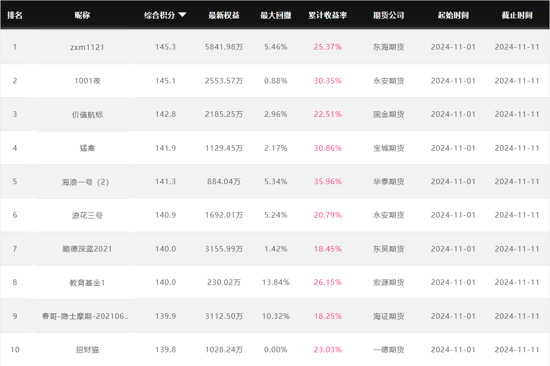
Task: Click the company 海证期货
Action: click(389, 316)
